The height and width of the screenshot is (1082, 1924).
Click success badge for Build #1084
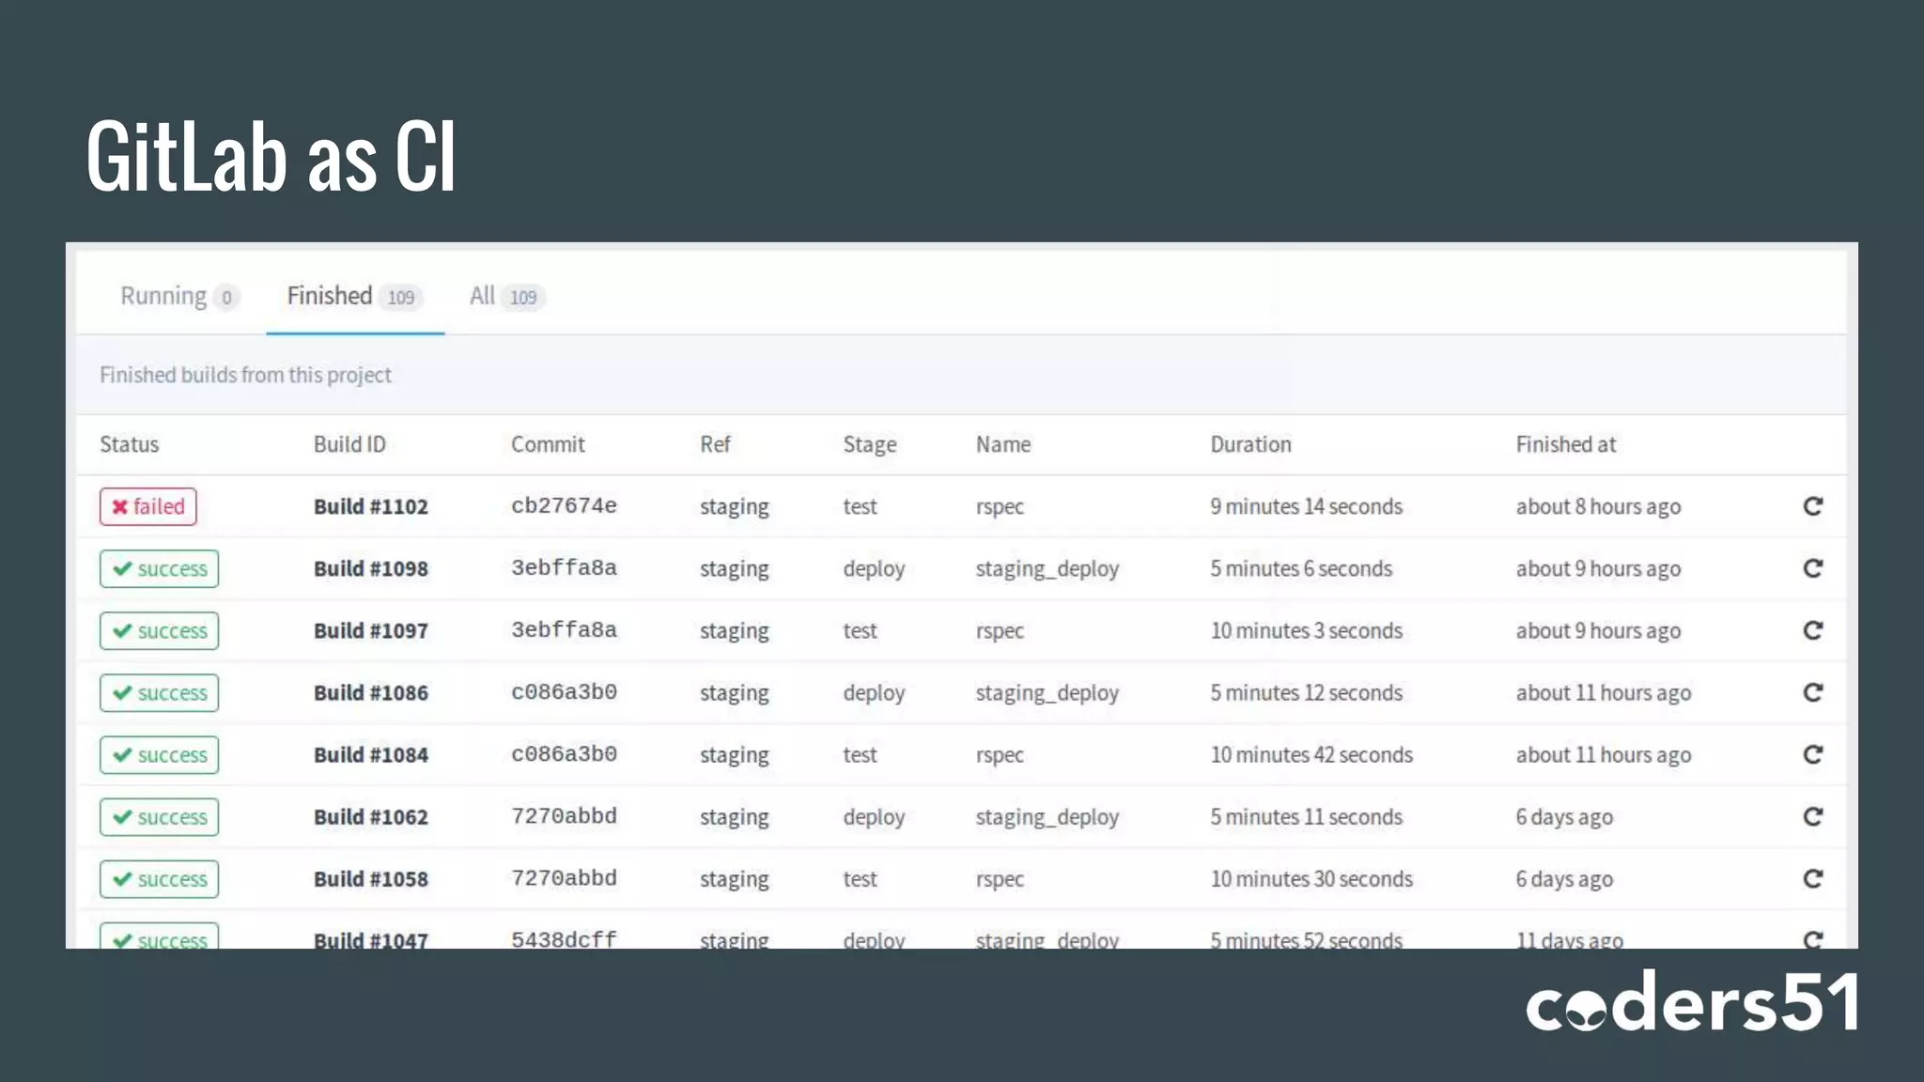159,754
